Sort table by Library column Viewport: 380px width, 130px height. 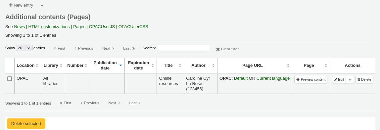pyautogui.click(x=53, y=65)
